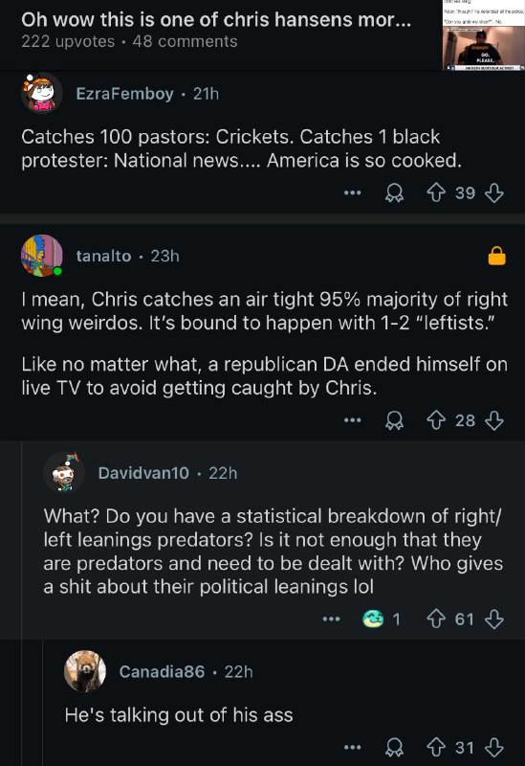Downvote tanalto's comment with 28 votes
525x766 pixels.
[x=493, y=420]
